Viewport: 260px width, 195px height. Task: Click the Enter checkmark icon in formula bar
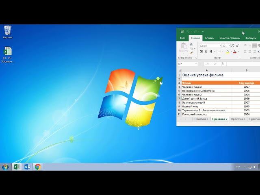pos(215,64)
